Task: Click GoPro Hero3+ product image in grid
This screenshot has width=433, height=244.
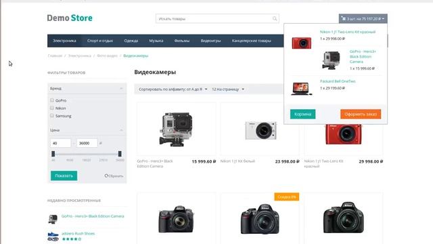Action: click(x=176, y=129)
